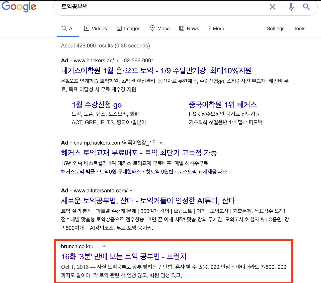Select the All results tab

(x=68, y=28)
